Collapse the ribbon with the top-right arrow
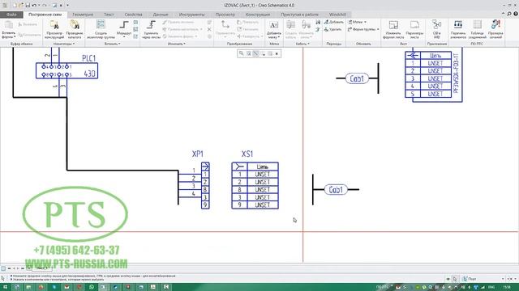Viewport: 519px width, 291px height. 503,14
